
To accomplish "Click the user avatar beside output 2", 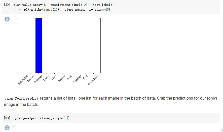I will tap(7, 127).
